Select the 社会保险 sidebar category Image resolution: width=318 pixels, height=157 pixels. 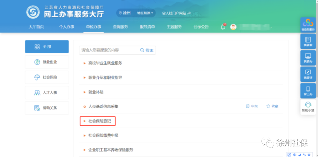47,77
